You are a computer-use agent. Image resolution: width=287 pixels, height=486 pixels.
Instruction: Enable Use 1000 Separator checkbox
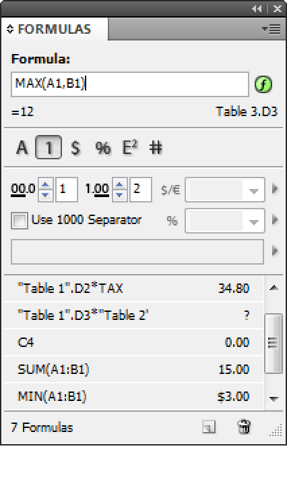pyautogui.click(x=19, y=221)
